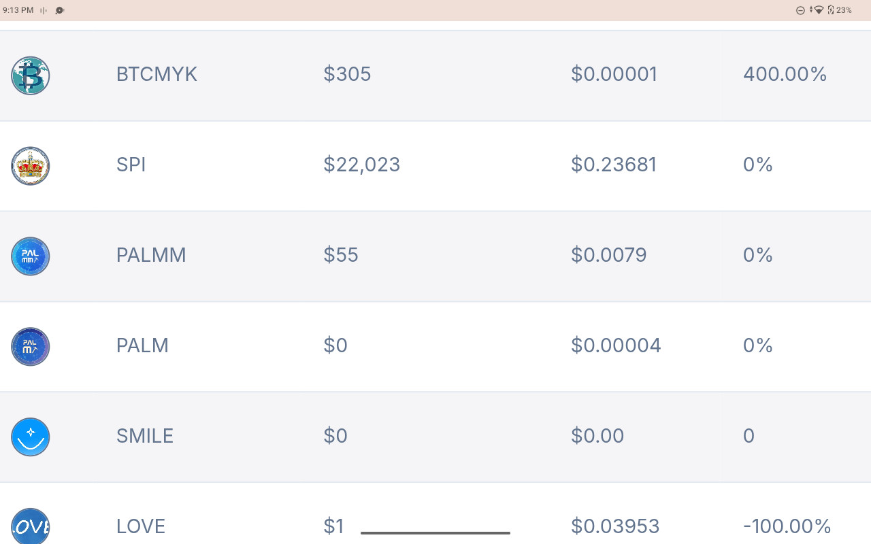Select the PALMM symbol text

click(151, 255)
